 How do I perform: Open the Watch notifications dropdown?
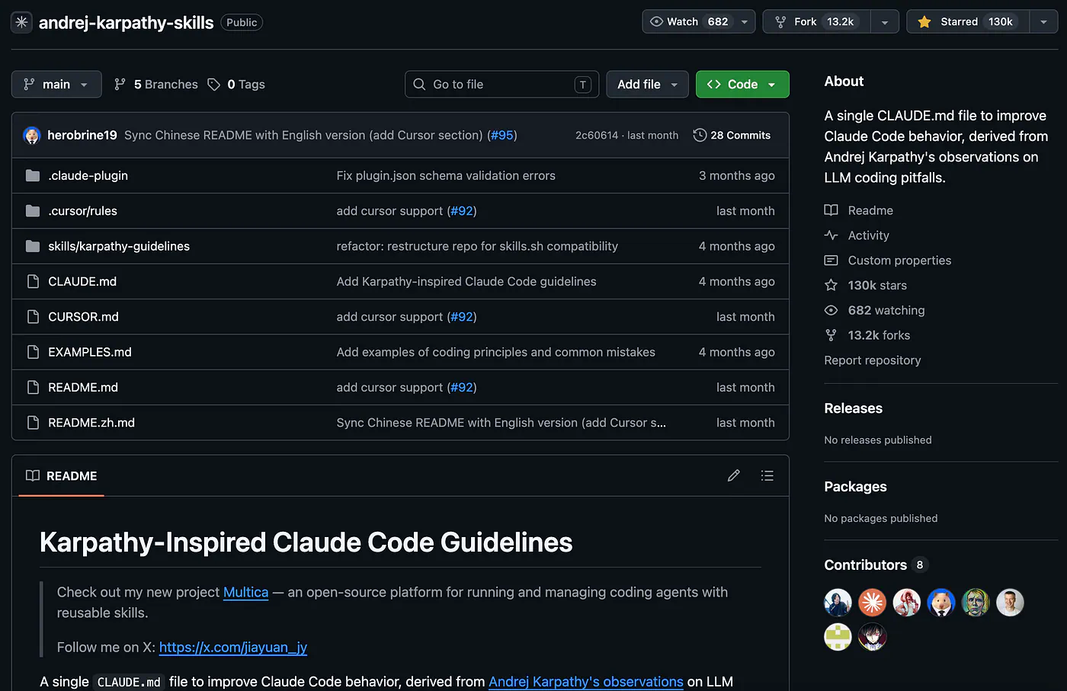click(x=698, y=22)
